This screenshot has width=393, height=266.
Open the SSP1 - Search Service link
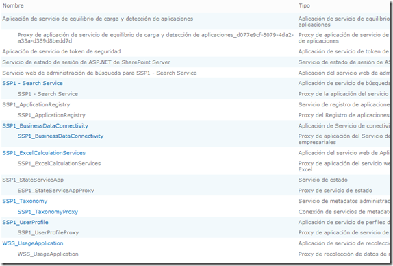pyautogui.click(x=32, y=83)
